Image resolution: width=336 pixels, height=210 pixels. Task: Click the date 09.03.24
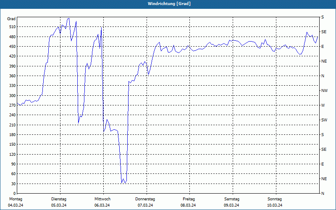(x=231, y=205)
